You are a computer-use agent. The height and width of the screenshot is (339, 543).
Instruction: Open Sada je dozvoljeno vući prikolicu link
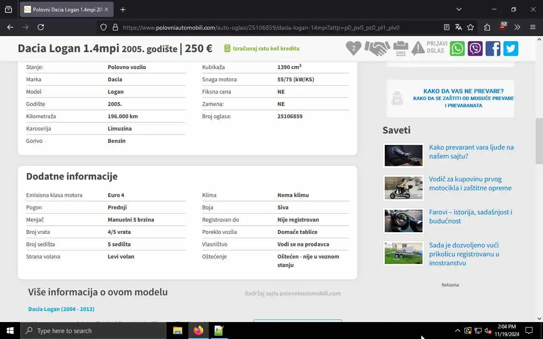[x=464, y=254]
